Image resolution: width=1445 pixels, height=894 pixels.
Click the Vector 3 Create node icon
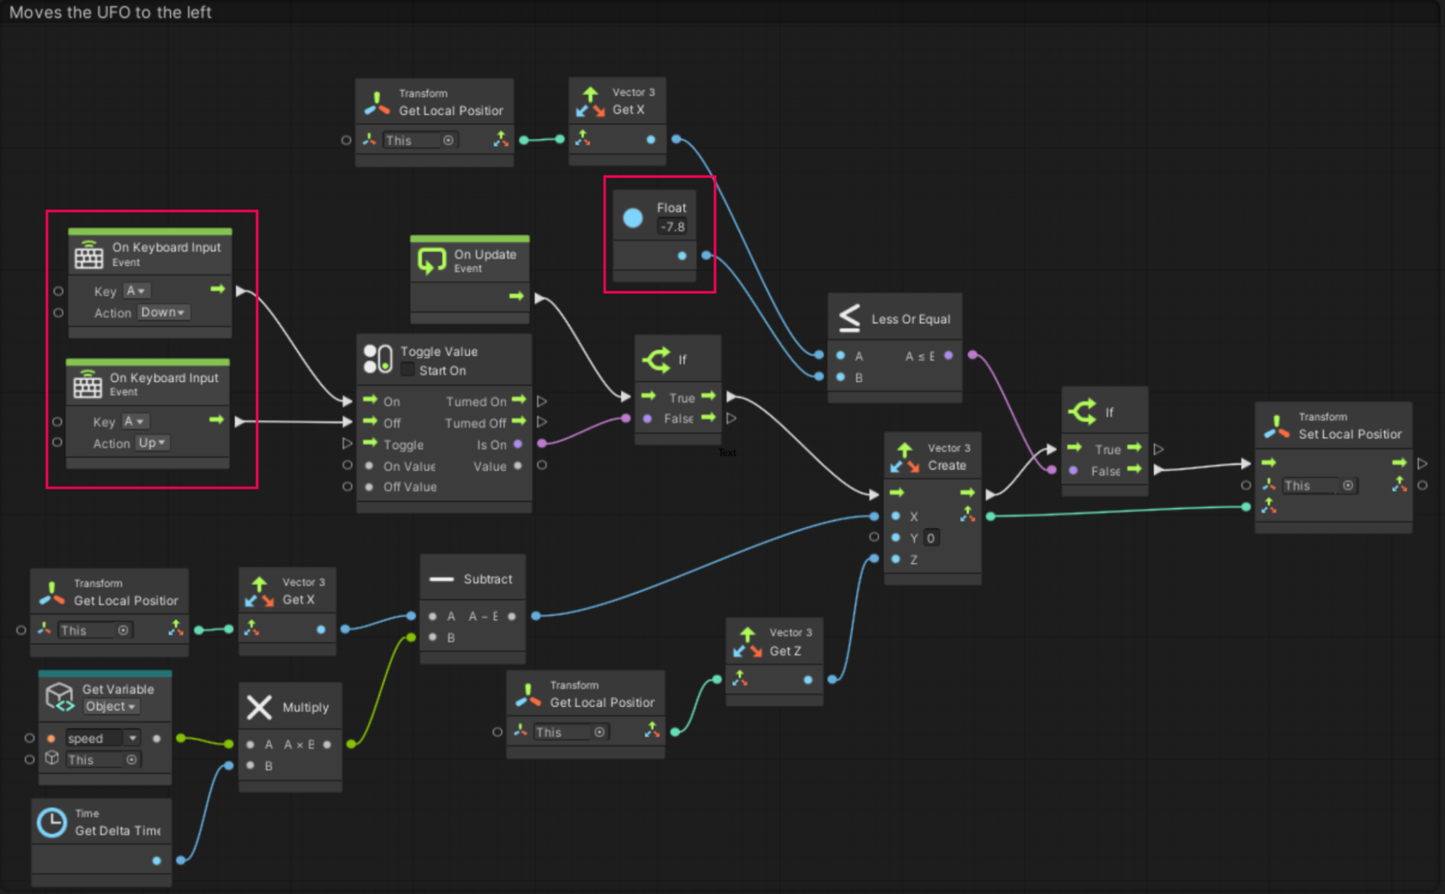[905, 457]
